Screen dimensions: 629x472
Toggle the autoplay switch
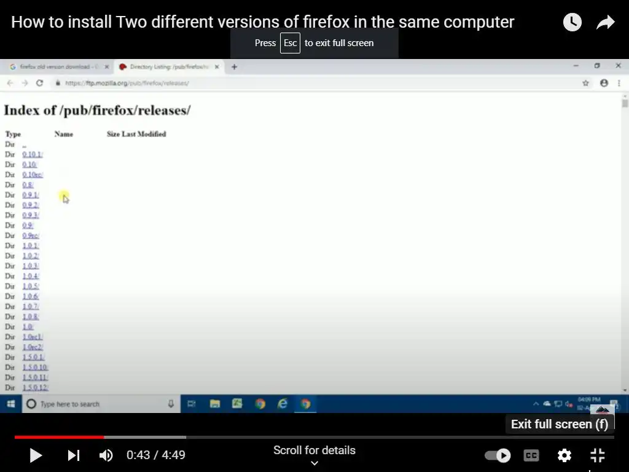click(x=498, y=455)
